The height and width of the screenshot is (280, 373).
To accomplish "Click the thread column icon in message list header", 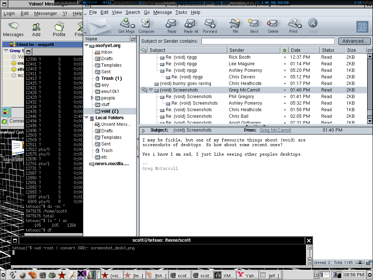I will click(143, 50).
